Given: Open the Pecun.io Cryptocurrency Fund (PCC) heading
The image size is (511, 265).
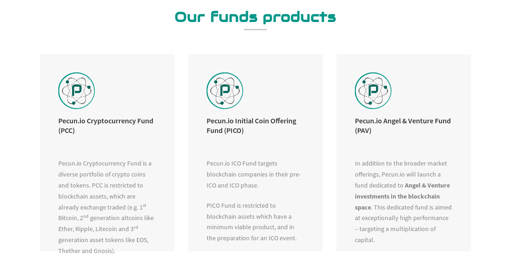Looking at the screenshot, I should pos(106,126).
